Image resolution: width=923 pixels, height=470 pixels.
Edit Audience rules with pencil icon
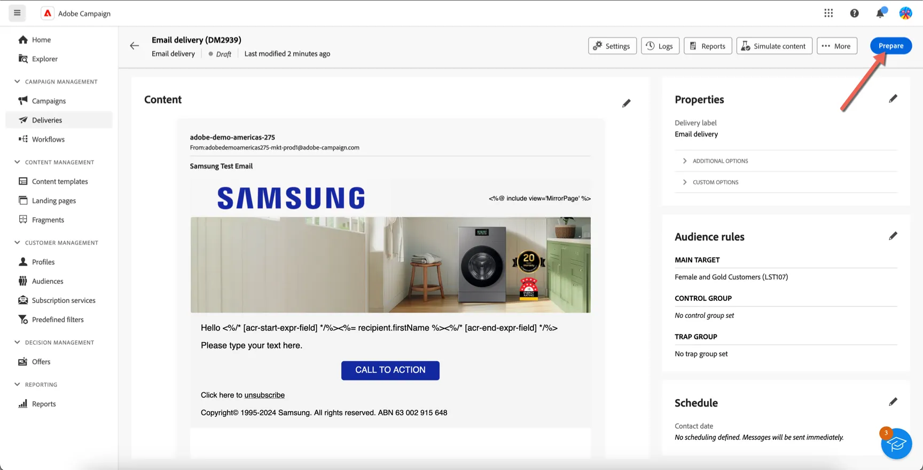(x=893, y=236)
